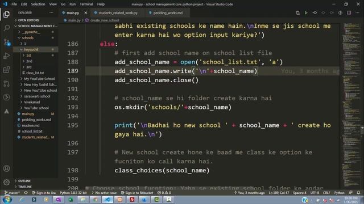364x204 pixels.
Task: Click line number 193 in gutter
Action: pos(73,107)
